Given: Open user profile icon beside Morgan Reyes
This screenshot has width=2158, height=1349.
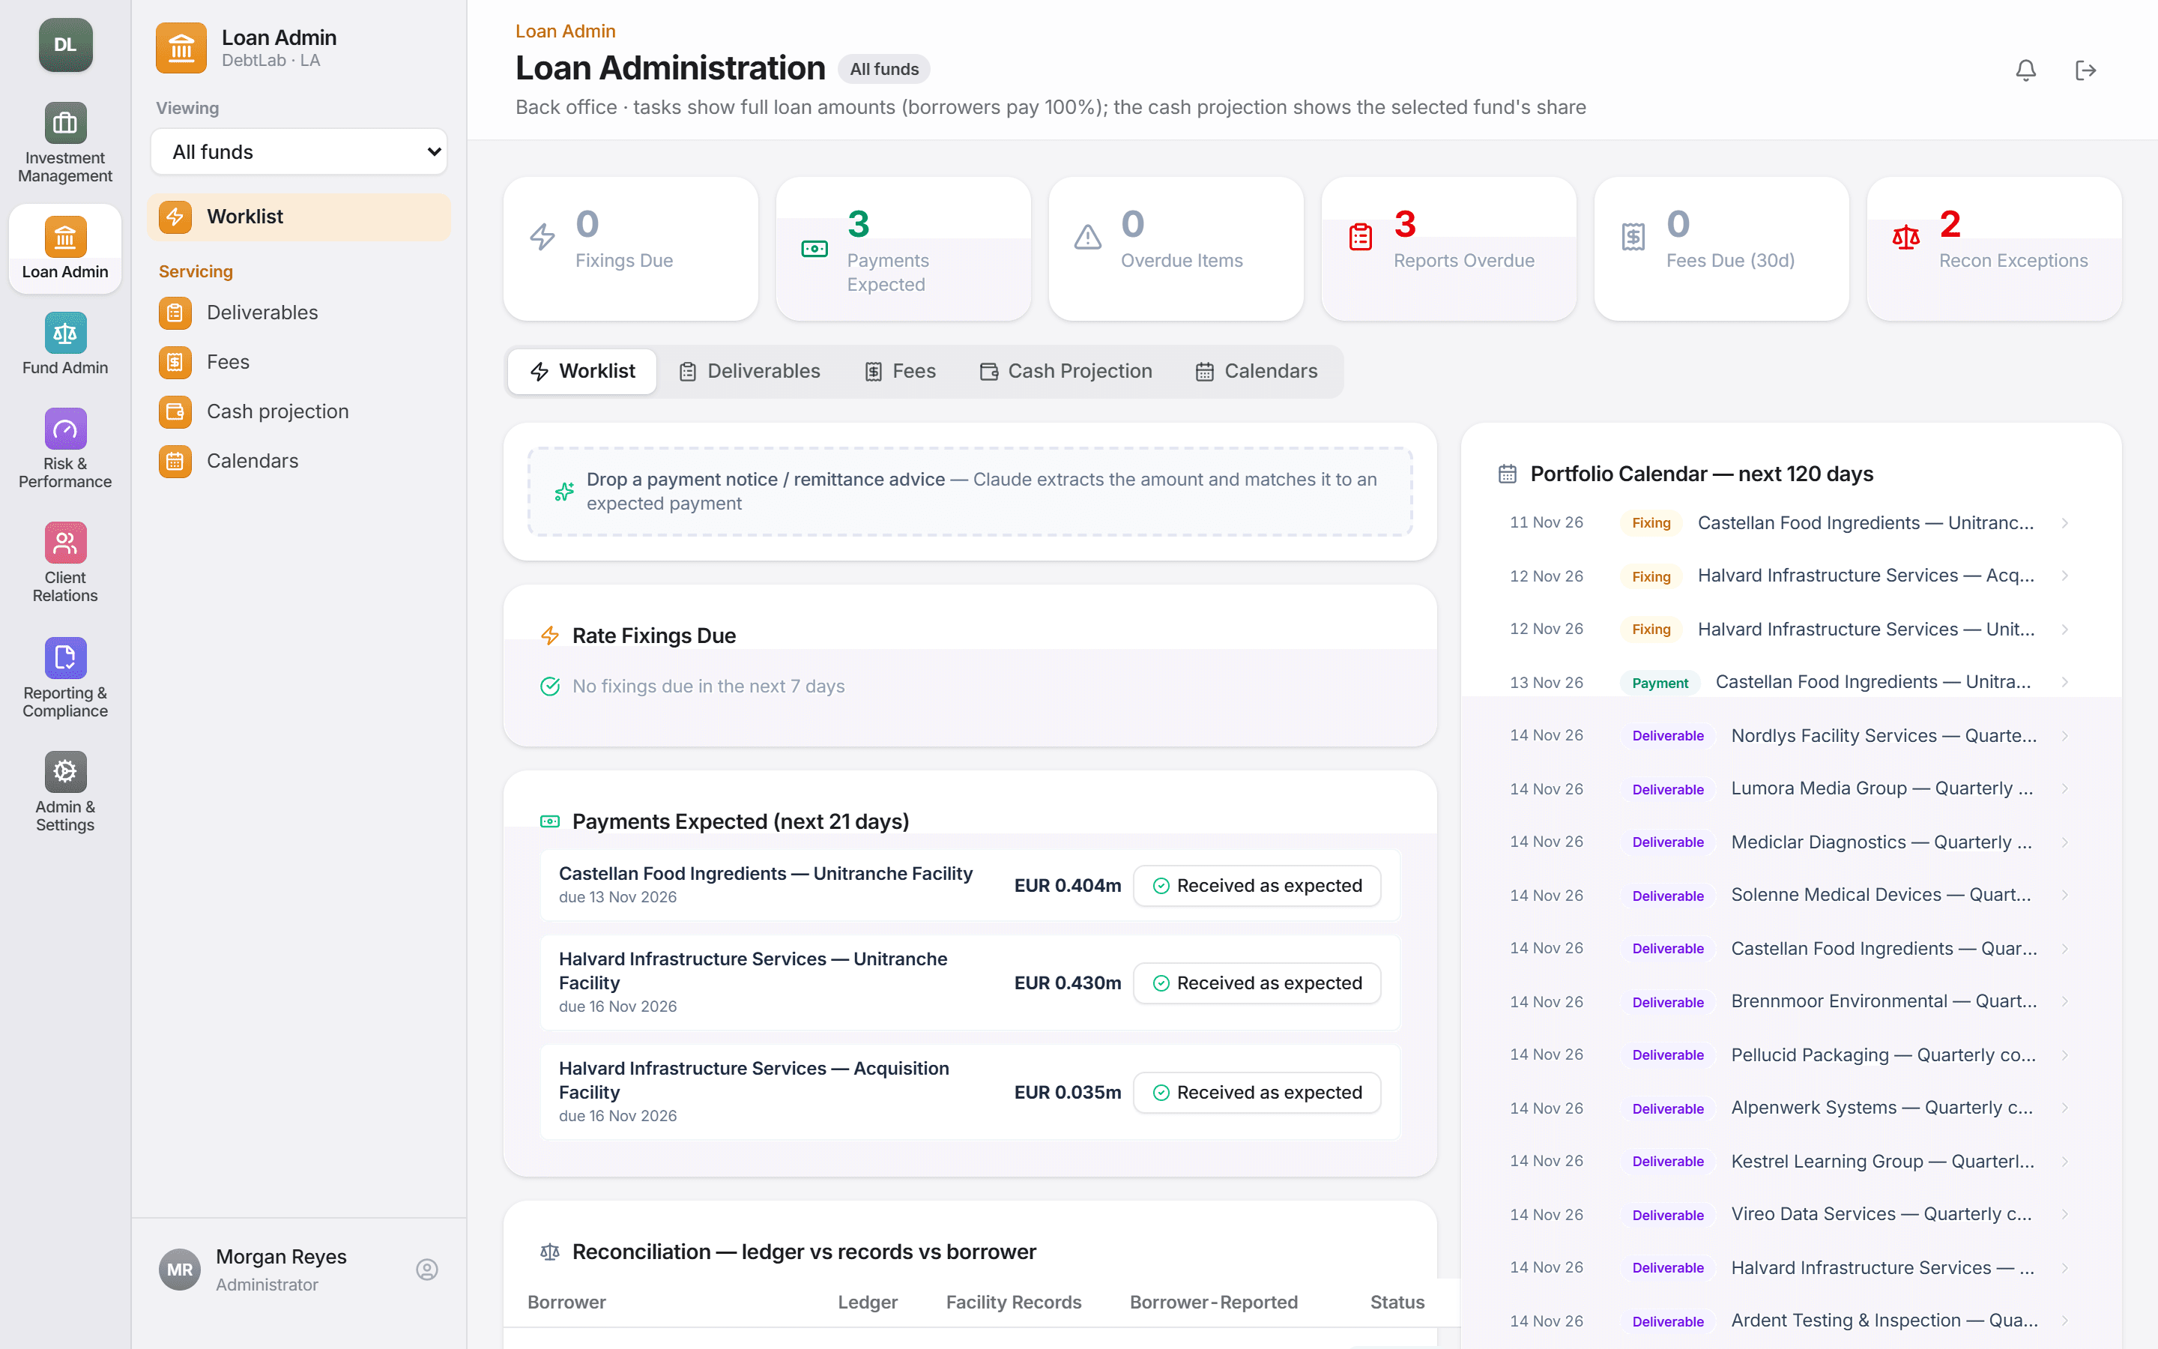Looking at the screenshot, I should tap(427, 1269).
